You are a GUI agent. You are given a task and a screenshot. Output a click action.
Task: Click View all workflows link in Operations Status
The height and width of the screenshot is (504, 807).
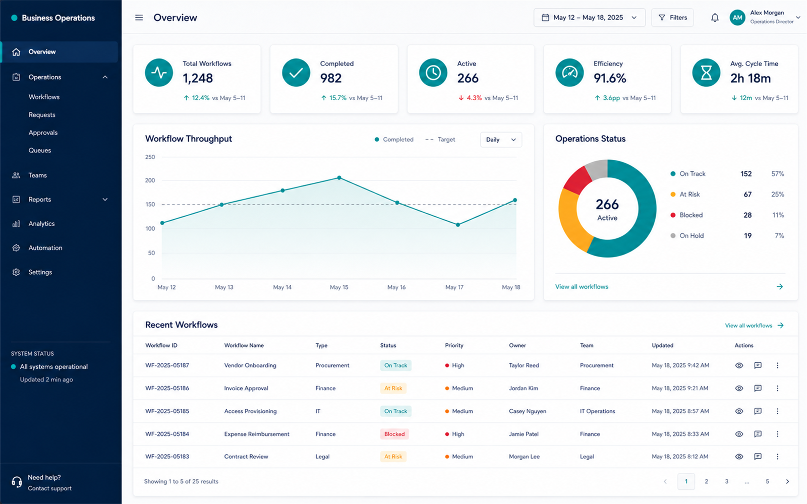pyautogui.click(x=582, y=287)
